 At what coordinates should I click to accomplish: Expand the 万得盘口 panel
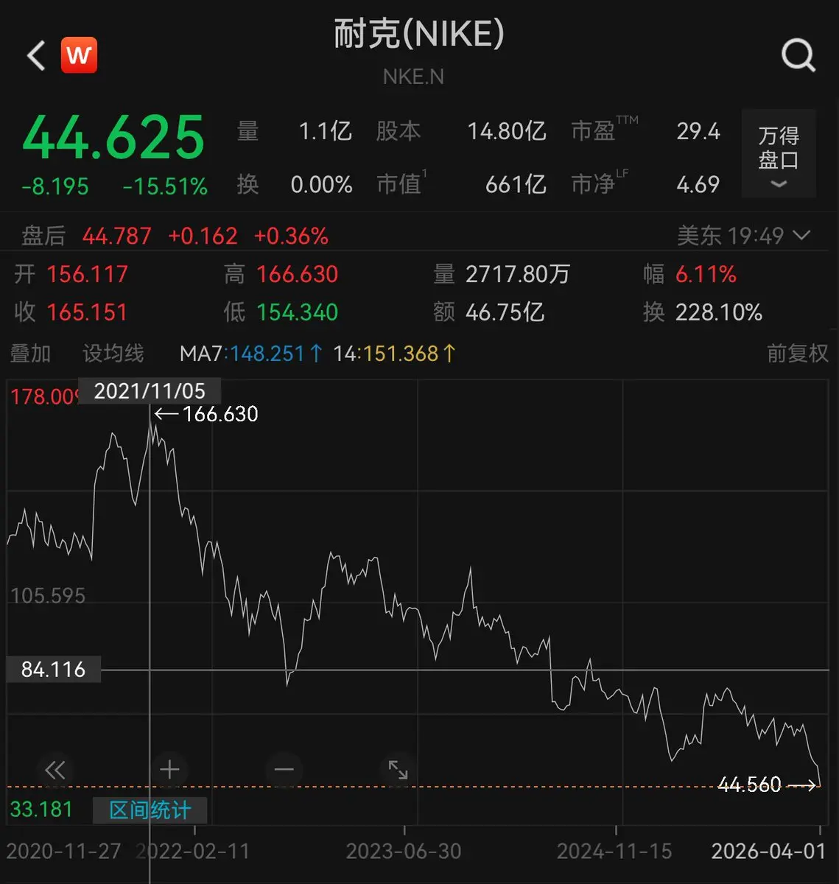[x=779, y=153]
